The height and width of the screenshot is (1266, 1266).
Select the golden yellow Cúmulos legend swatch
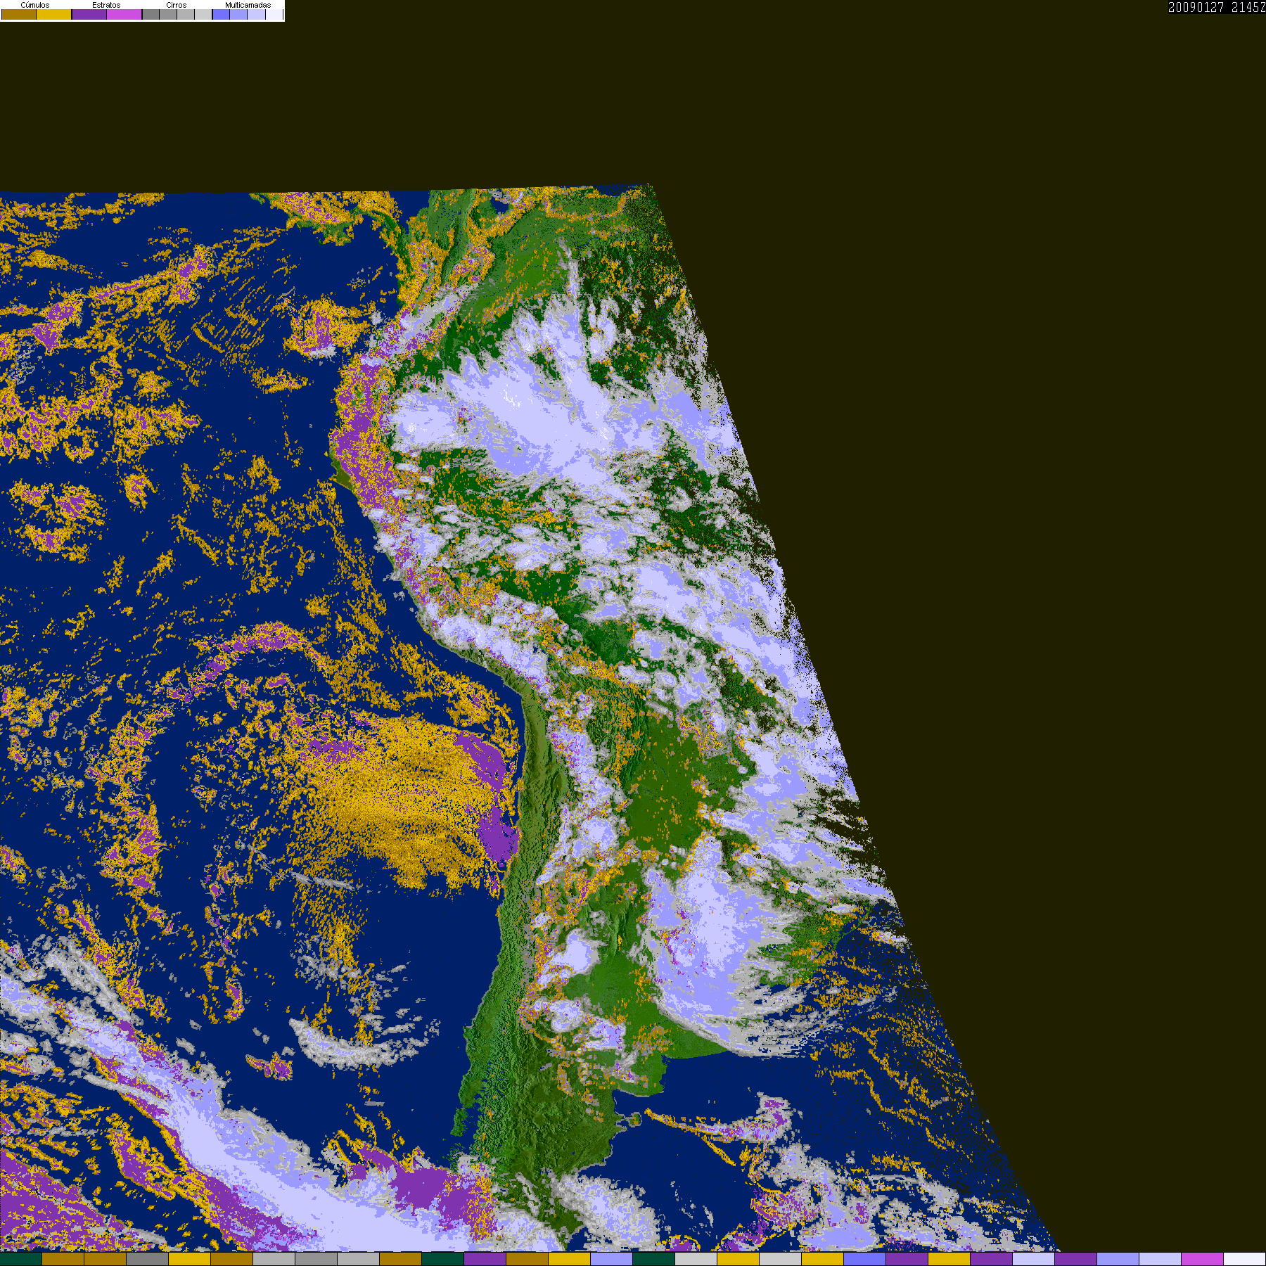(x=54, y=14)
